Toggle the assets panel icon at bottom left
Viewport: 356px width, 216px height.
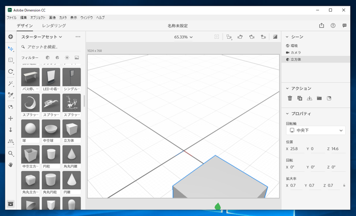pyautogui.click(x=11, y=204)
